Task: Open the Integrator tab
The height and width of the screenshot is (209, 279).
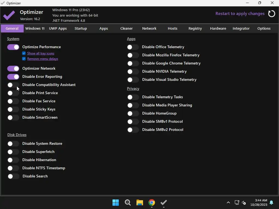Action: pyautogui.click(x=241, y=28)
